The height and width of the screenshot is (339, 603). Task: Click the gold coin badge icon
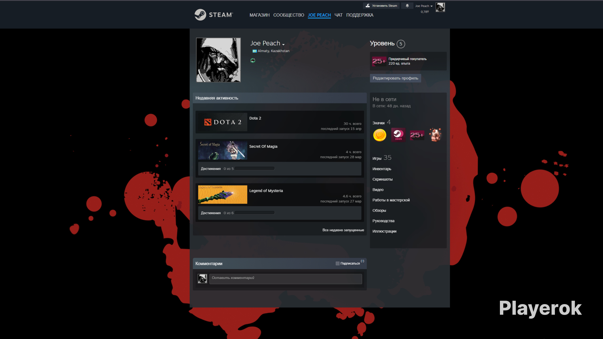coord(380,135)
